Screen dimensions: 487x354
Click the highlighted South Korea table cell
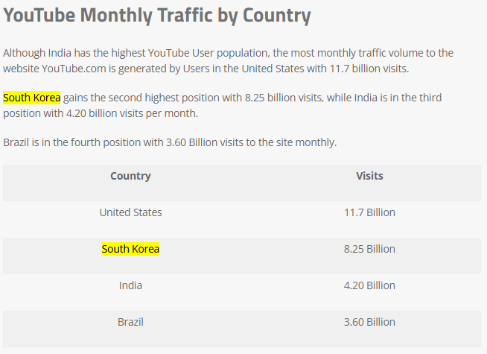[x=130, y=249]
